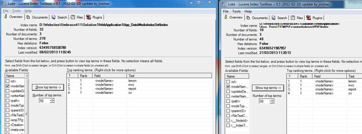The image size is (362, 134).
Task: Toggle <nodeTyp... checkbox in right window
Action: [x=228, y=106]
